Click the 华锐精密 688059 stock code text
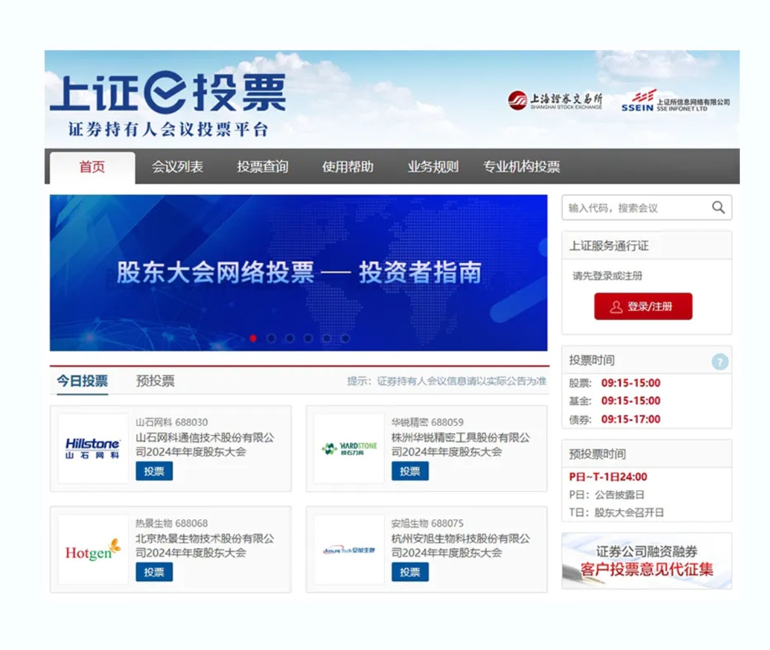This screenshot has height=650, width=770. [x=427, y=422]
